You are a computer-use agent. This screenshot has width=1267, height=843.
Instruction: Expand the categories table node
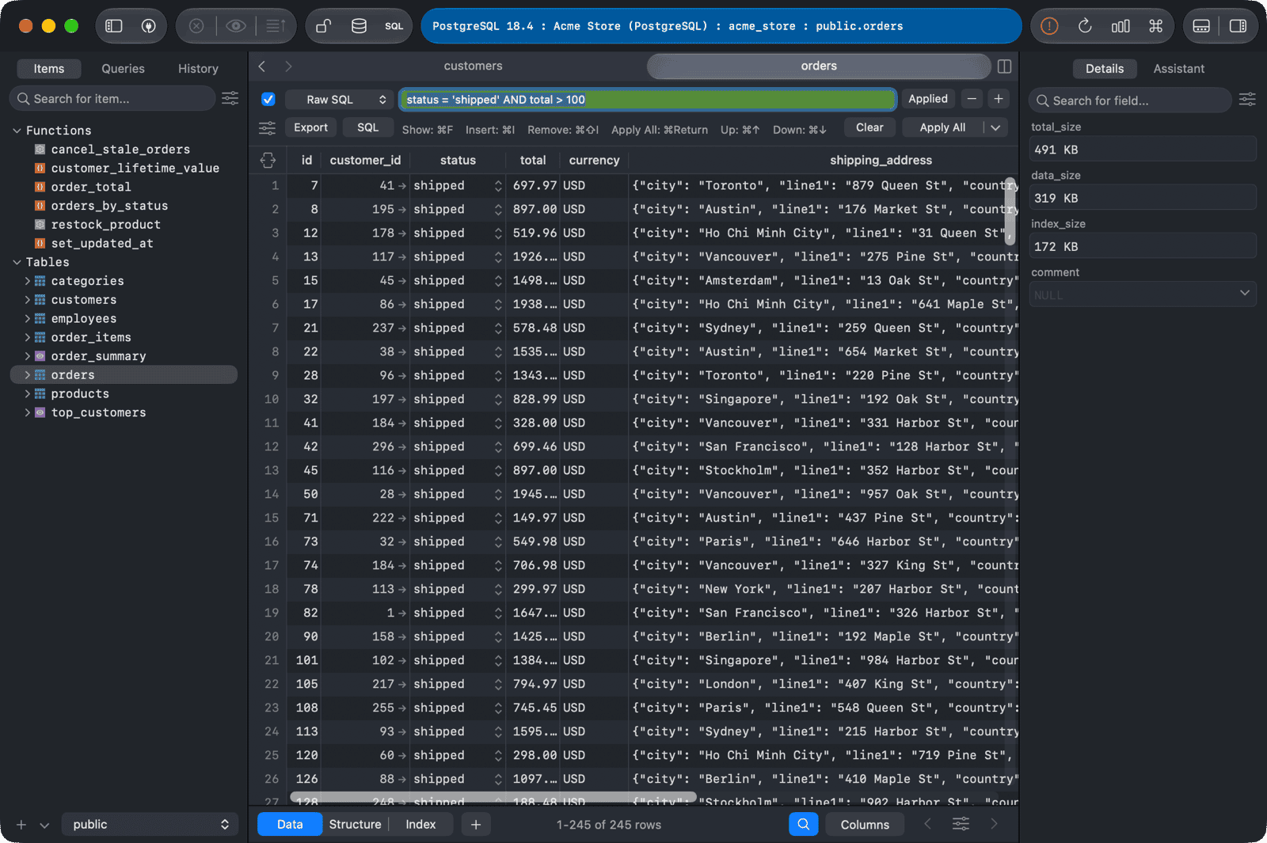click(28, 281)
